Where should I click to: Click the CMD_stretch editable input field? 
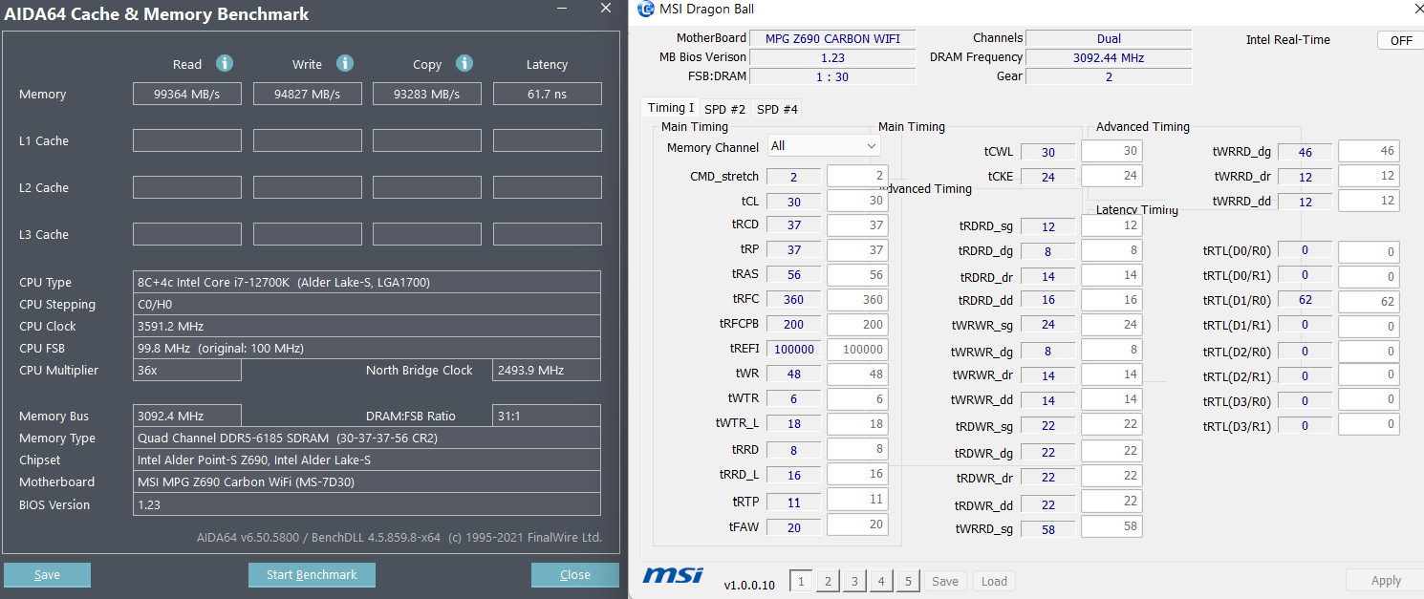857,176
